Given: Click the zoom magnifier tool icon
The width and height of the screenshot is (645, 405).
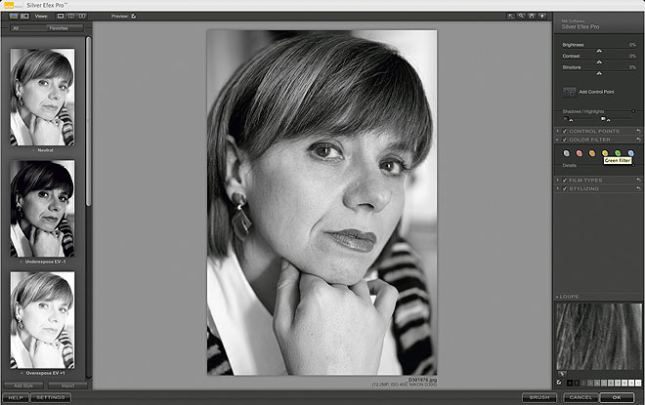Looking at the screenshot, I should point(520,17).
